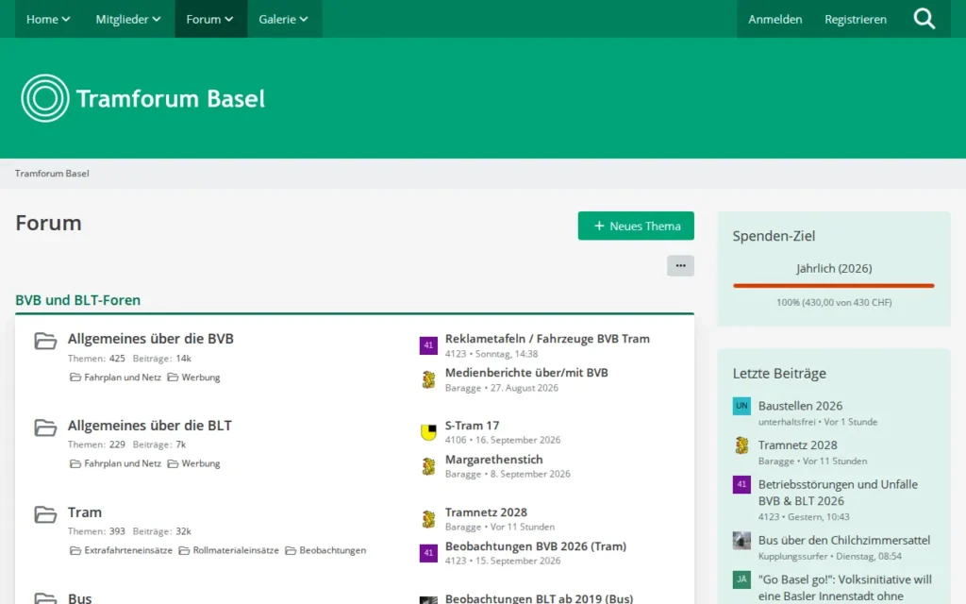Click avatar next to Margarethenstich
This screenshot has height=604, width=966.
coord(428,466)
